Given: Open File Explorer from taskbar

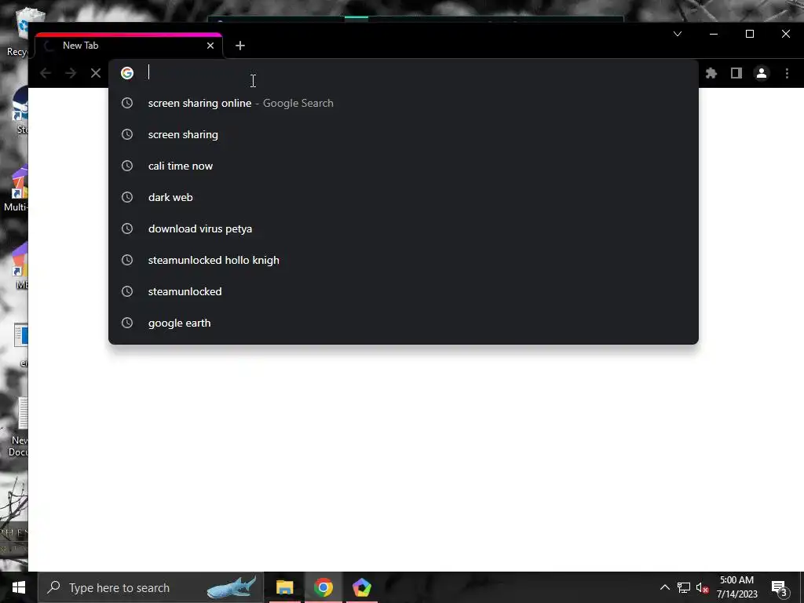Looking at the screenshot, I should [x=284, y=587].
